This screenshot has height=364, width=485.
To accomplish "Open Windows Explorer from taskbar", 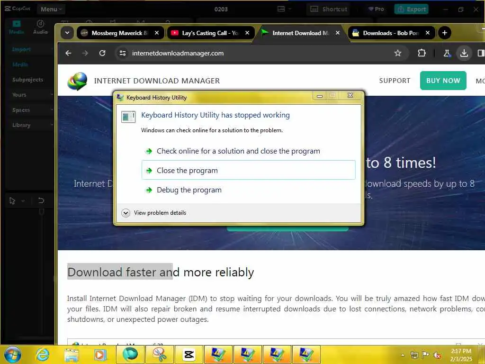I will 71,355.
